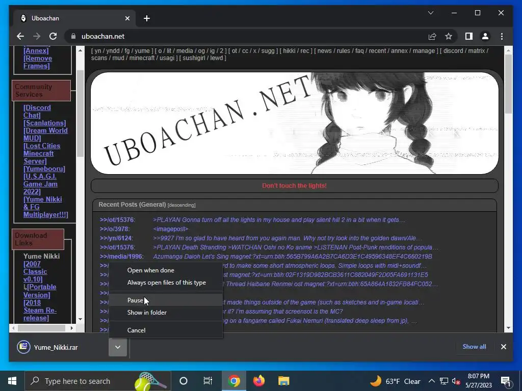
Task: Open the Chrome side panel
Action: pyautogui.click(x=469, y=36)
